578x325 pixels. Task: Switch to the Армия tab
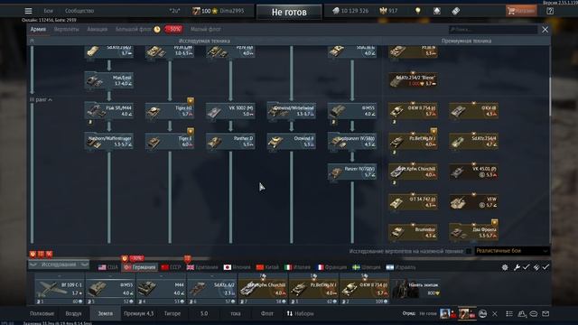click(x=38, y=29)
